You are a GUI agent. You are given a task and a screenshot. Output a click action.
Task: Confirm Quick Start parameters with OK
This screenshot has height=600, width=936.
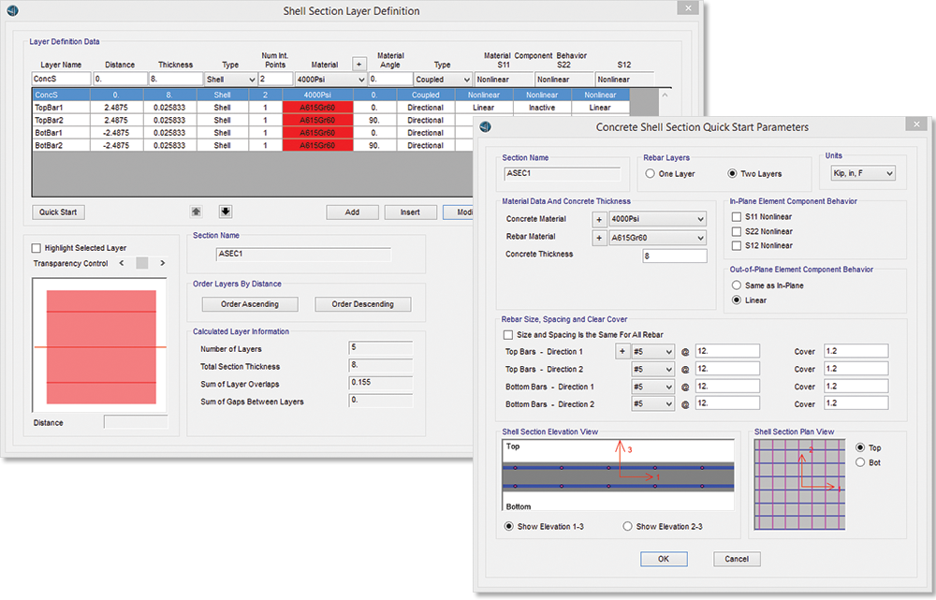[x=664, y=559]
